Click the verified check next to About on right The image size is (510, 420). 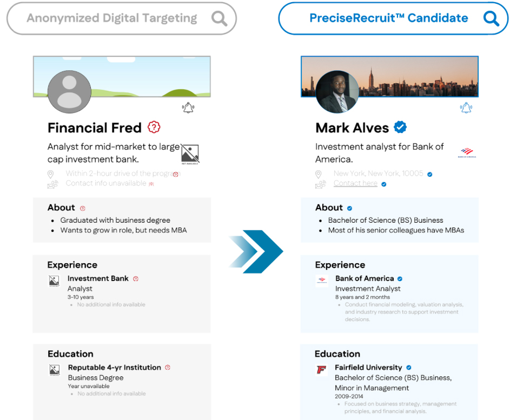(x=349, y=208)
